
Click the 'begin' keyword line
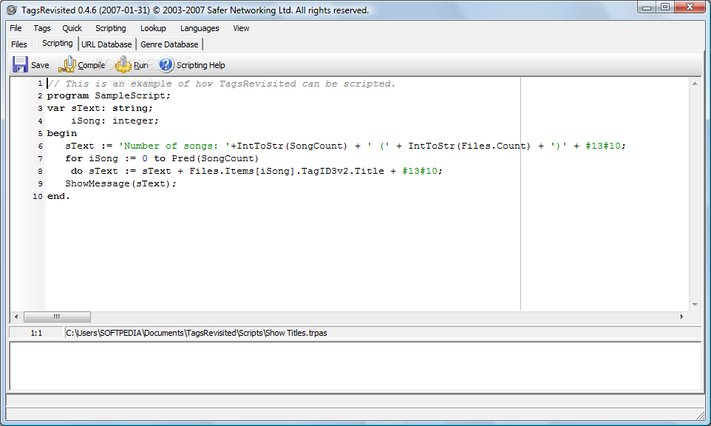(x=62, y=133)
